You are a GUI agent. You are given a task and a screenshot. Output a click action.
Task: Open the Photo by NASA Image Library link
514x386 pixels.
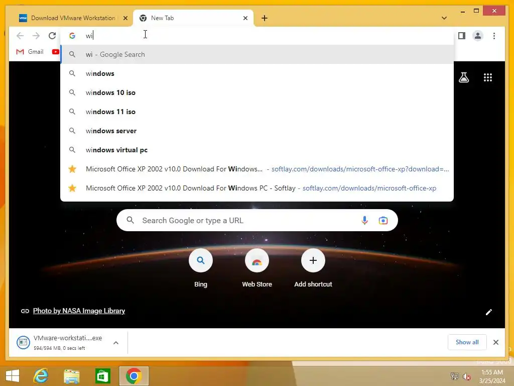click(x=79, y=311)
